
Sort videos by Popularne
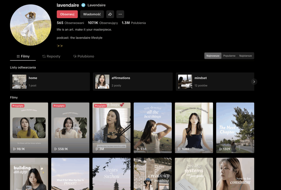[229, 56]
